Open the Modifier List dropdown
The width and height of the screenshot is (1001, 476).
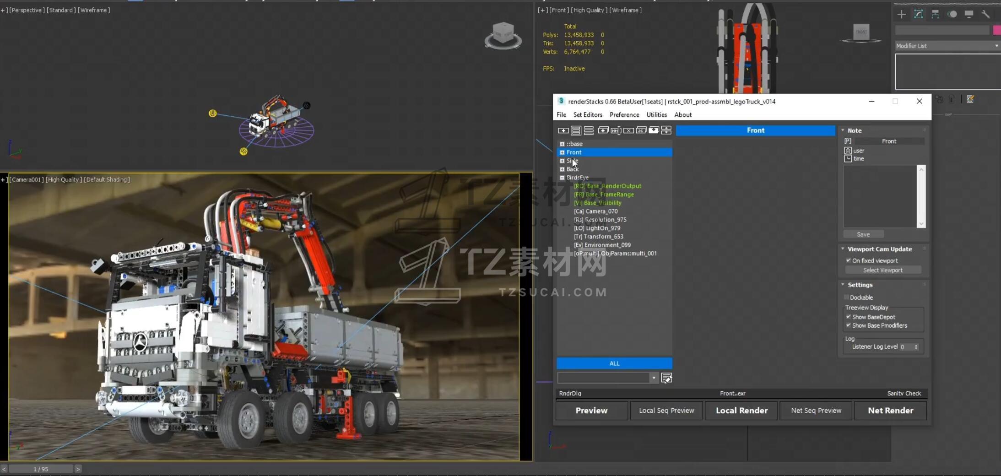pyautogui.click(x=947, y=46)
